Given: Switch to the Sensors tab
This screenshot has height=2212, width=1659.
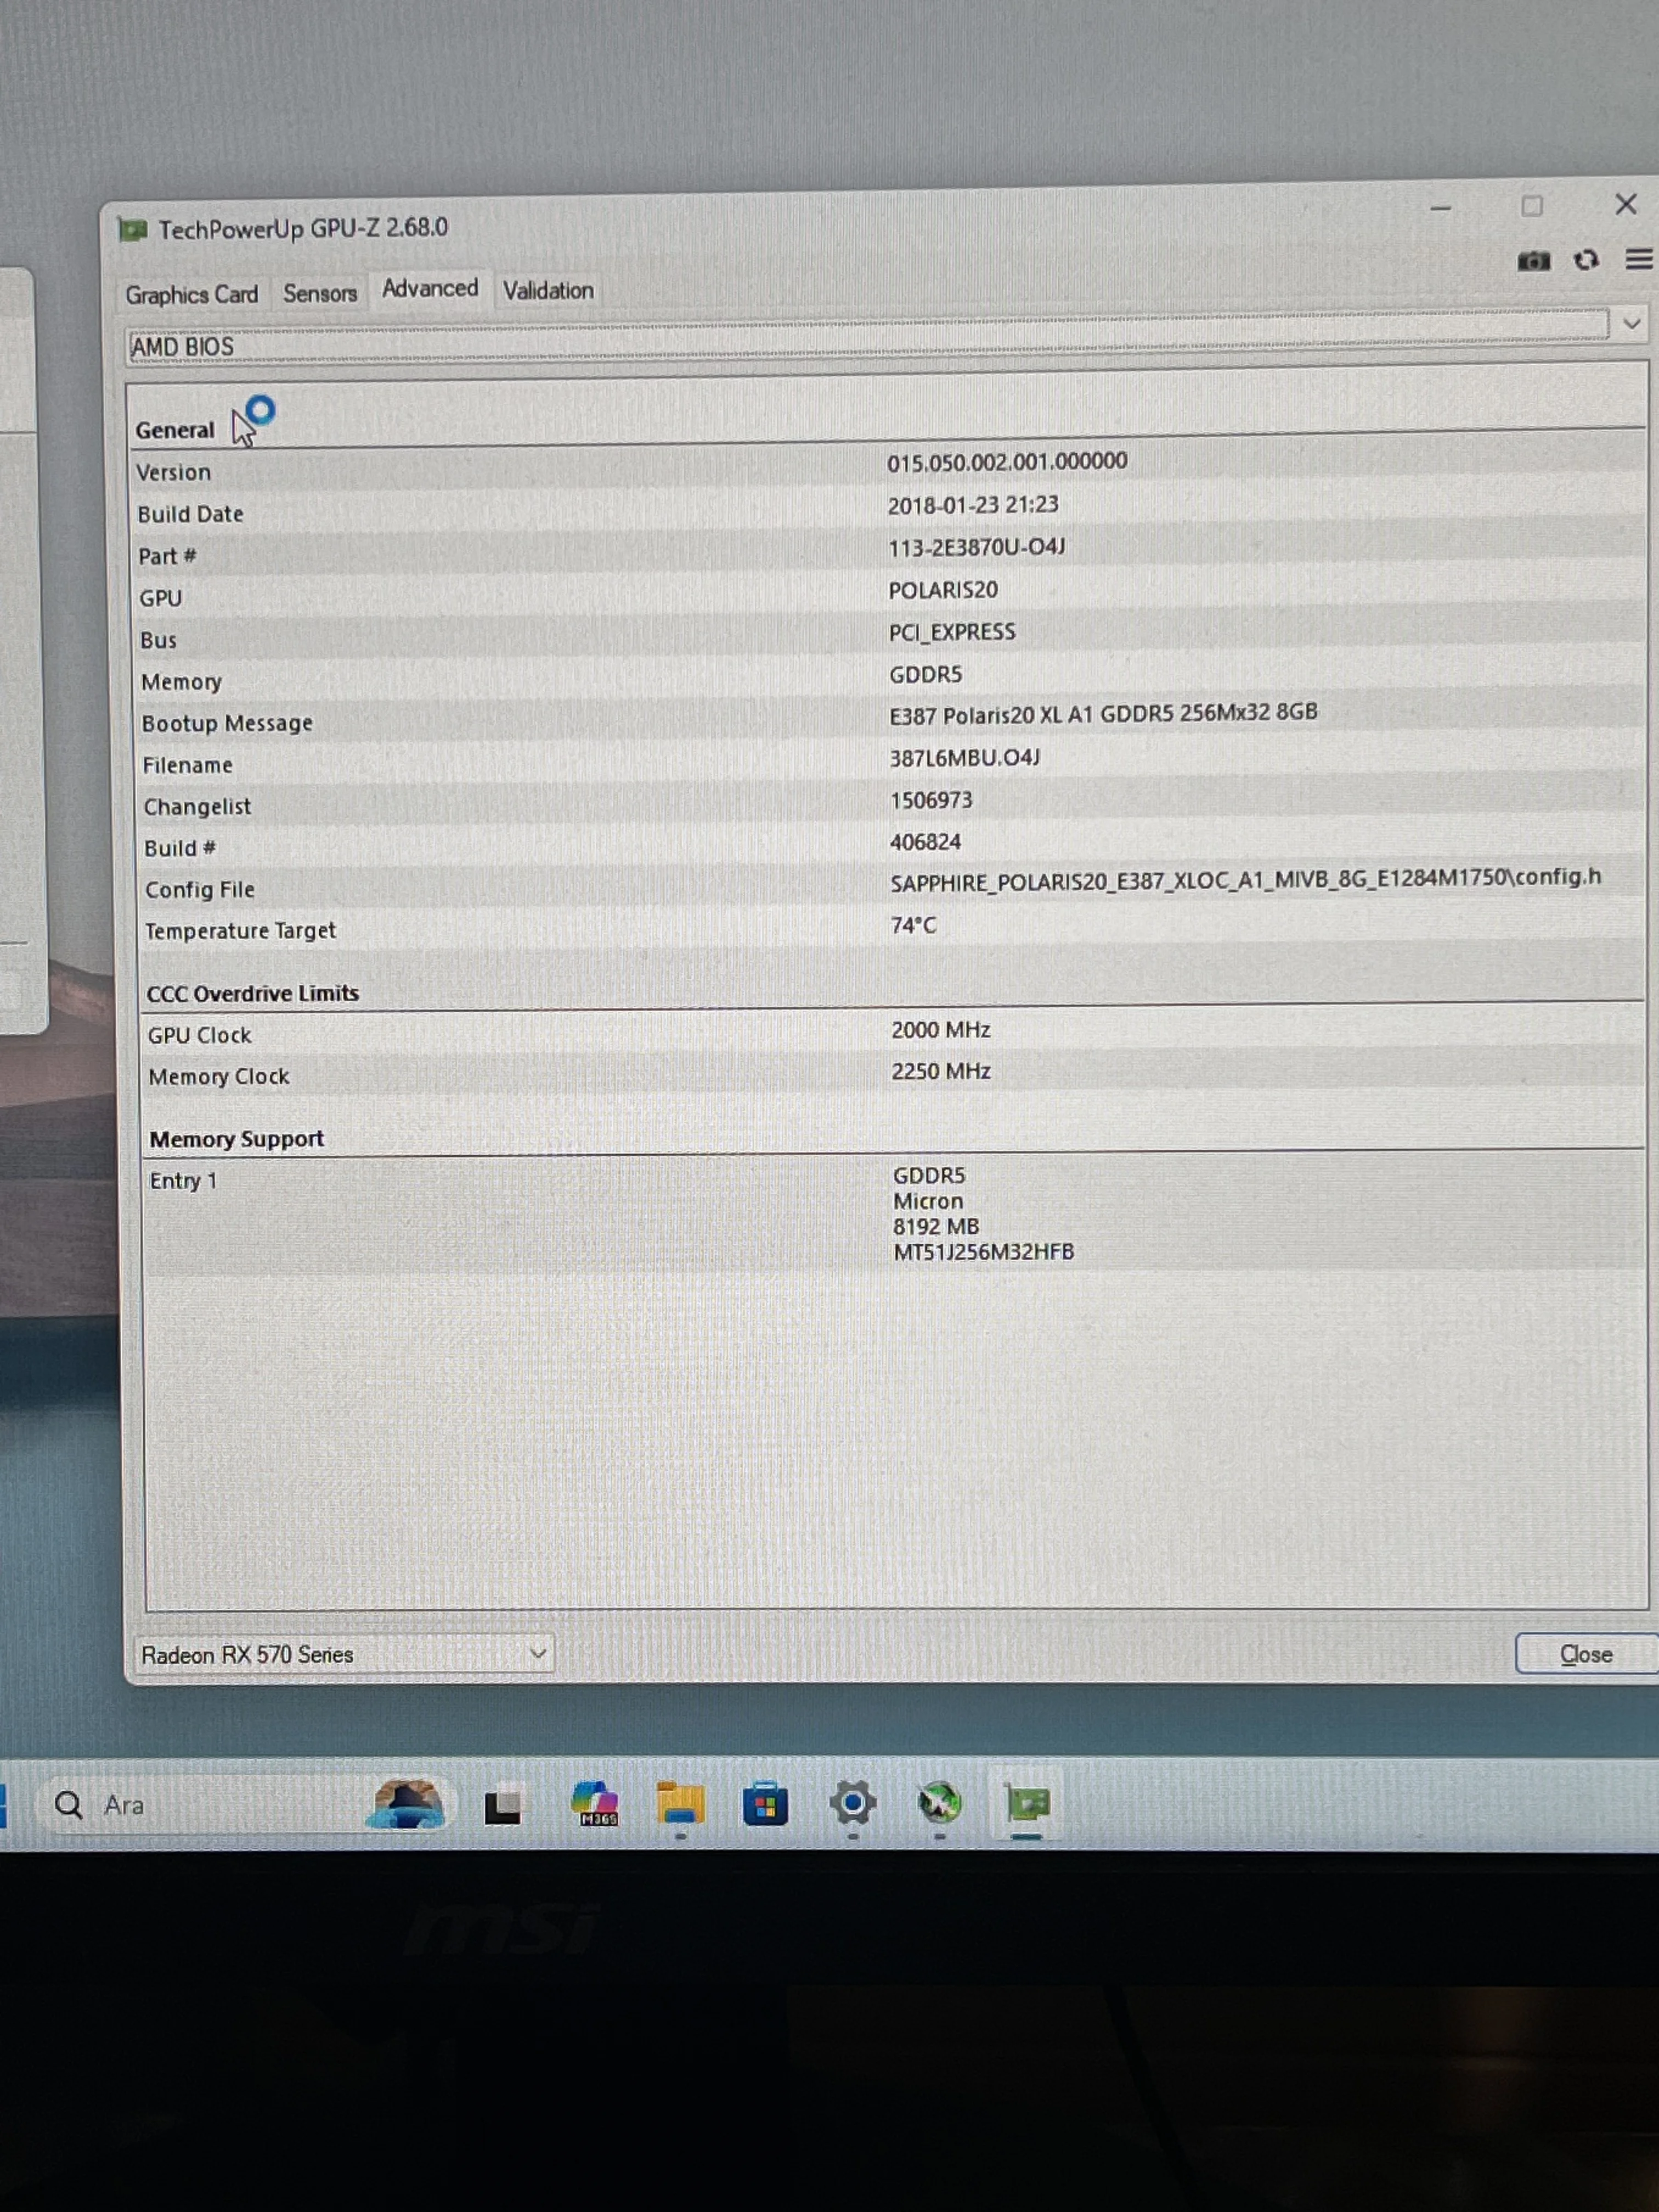Looking at the screenshot, I should [319, 294].
